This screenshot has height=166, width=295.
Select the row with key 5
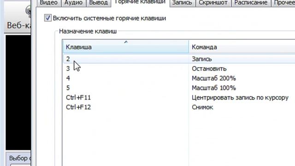[179, 88]
